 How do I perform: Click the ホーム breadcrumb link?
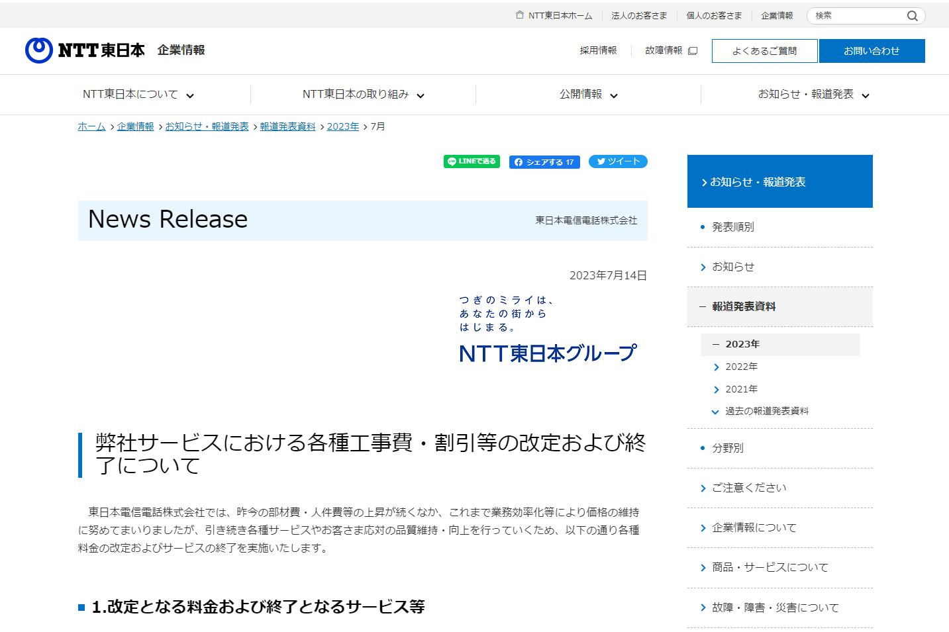point(91,126)
